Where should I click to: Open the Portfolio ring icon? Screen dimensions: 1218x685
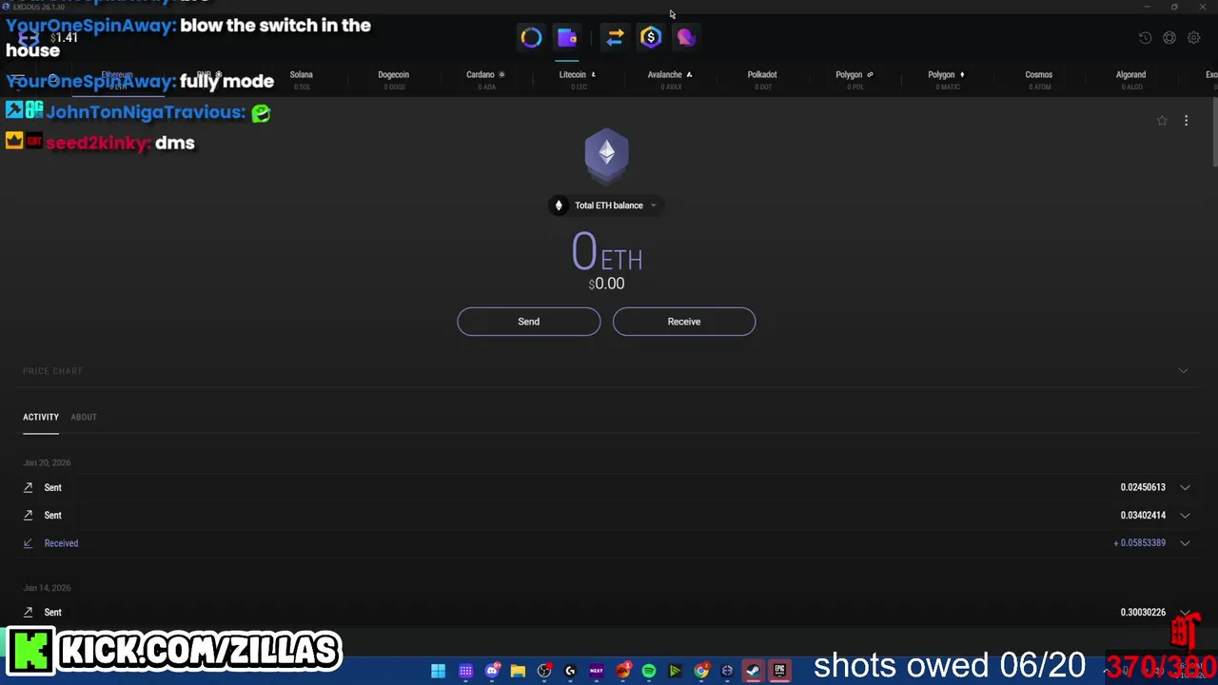coord(531,37)
